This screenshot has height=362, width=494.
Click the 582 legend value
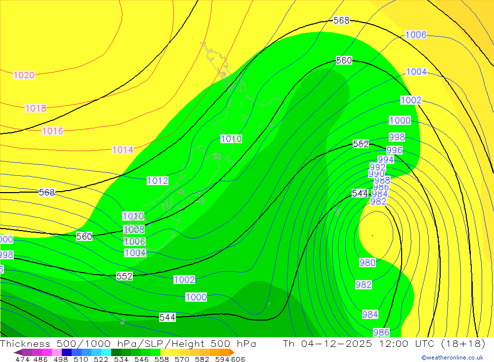(202, 359)
